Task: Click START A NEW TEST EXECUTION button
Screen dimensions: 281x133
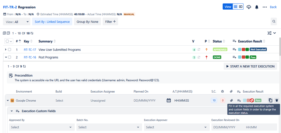Action: [x=250, y=66]
